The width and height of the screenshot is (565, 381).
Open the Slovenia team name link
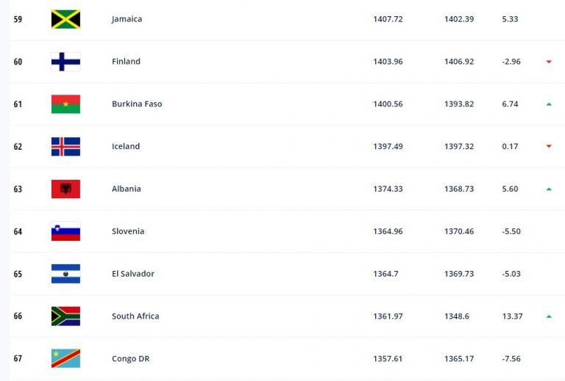(x=128, y=231)
